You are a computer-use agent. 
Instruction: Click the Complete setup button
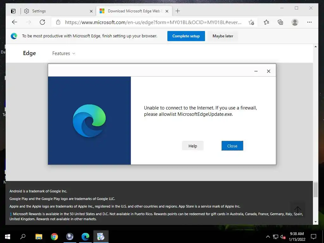(x=186, y=36)
